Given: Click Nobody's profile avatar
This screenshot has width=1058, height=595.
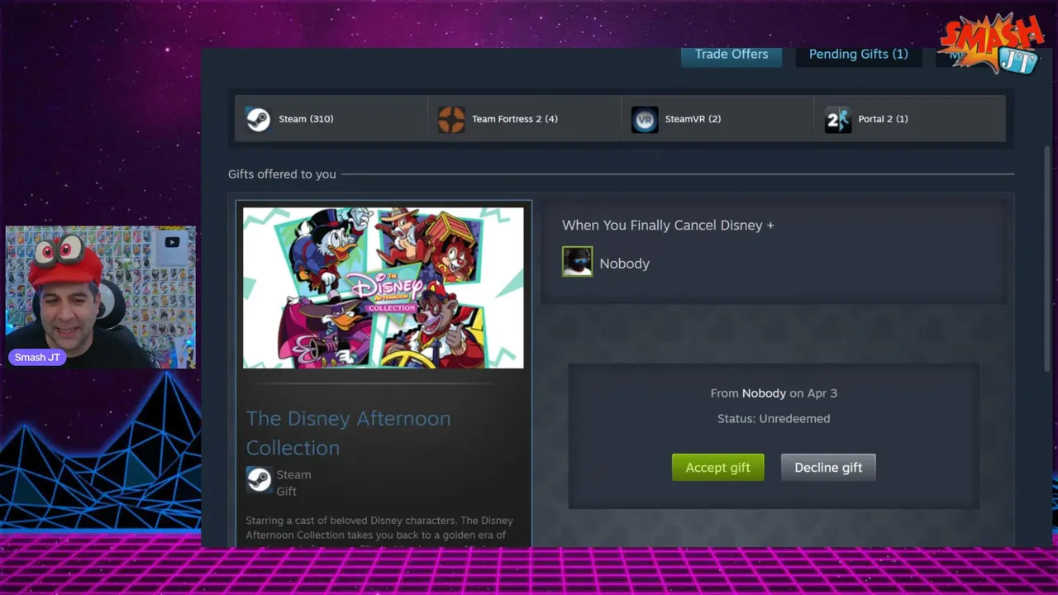Looking at the screenshot, I should (577, 261).
